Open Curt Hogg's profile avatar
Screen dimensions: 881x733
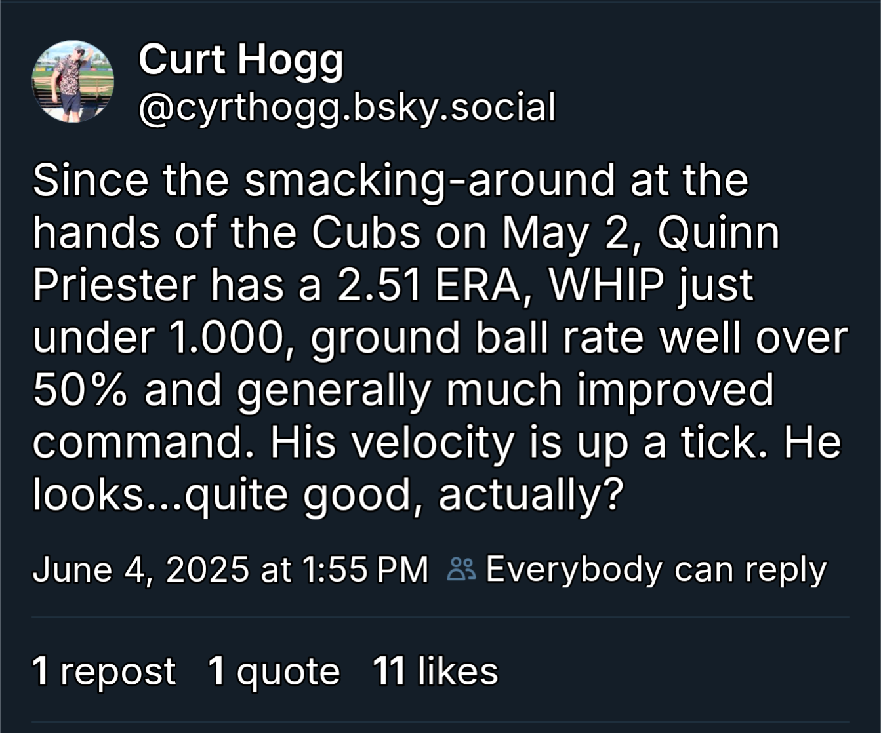[x=73, y=82]
